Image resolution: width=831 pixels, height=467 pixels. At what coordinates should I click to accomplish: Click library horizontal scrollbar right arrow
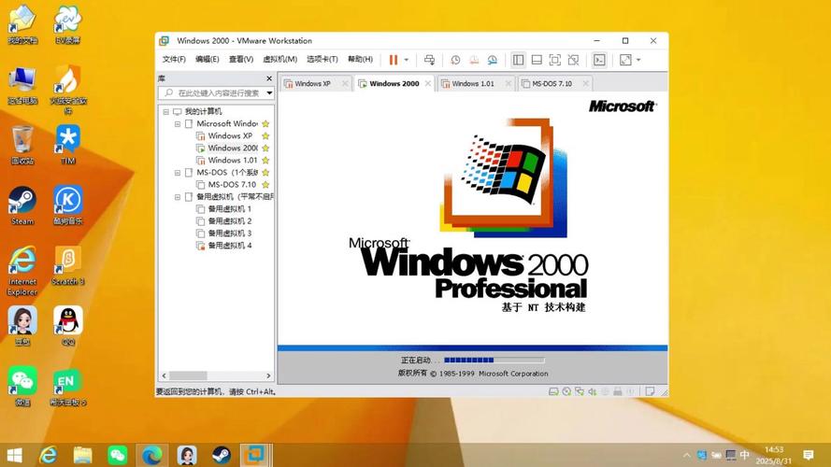pyautogui.click(x=268, y=375)
